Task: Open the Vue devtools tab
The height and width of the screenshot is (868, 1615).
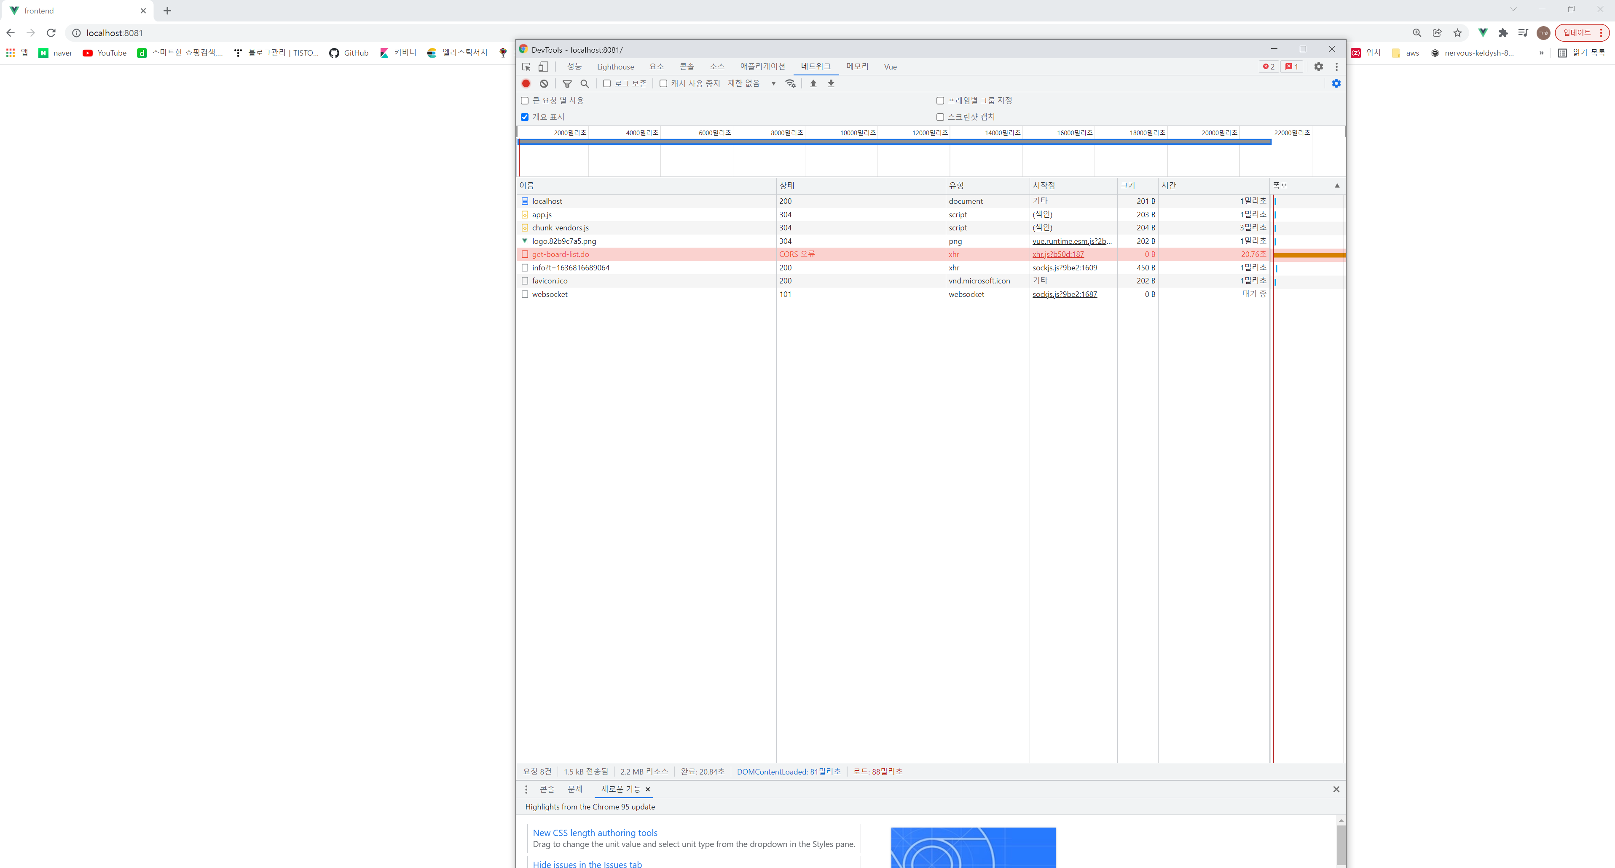Action: 890,67
